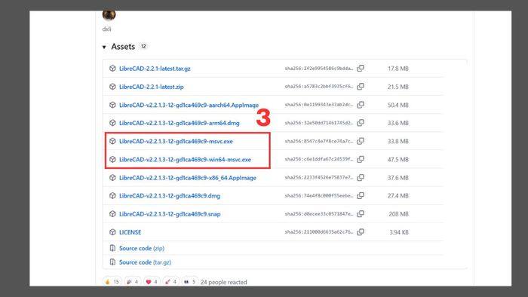Copy hash for the LICENSE file

pos(361,231)
